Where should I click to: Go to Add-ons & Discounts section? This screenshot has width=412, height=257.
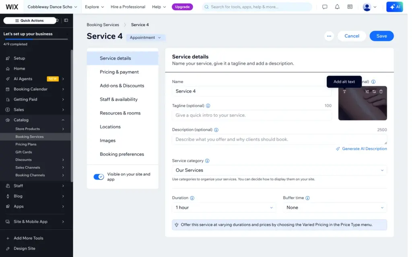(x=122, y=86)
